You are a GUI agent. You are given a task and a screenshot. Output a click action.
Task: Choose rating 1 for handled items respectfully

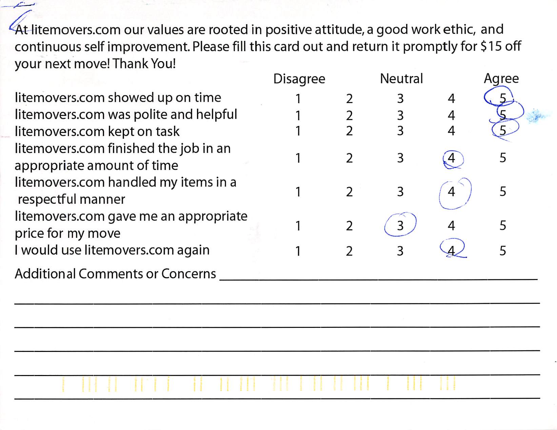pyautogui.click(x=298, y=192)
